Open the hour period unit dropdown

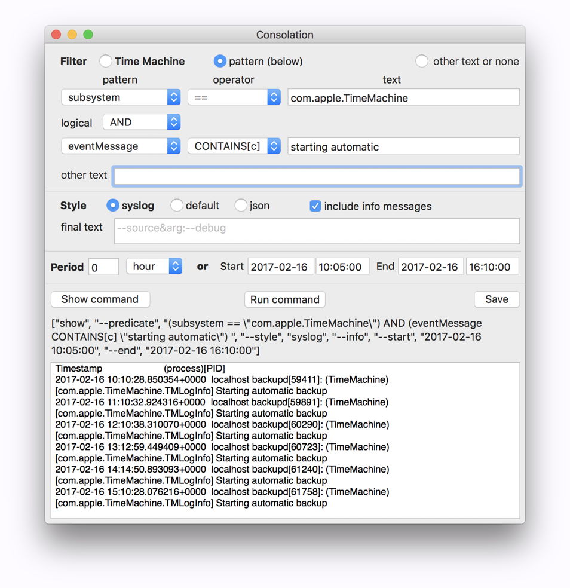point(154,267)
